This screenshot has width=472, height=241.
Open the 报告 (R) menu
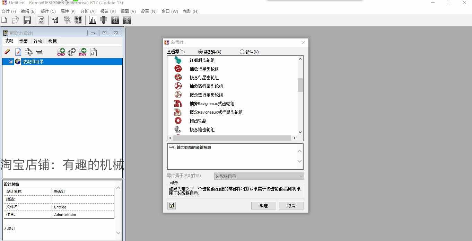[x=108, y=11]
